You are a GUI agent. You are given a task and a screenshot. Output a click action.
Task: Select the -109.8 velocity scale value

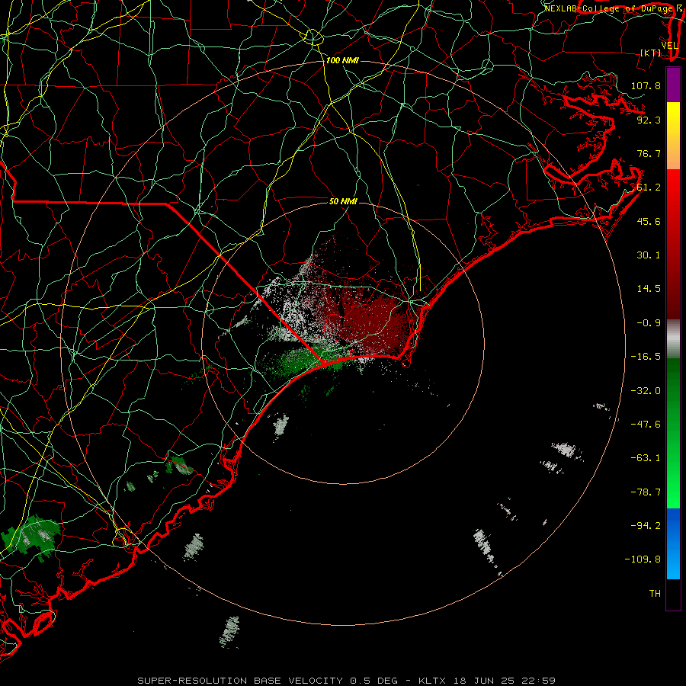(x=643, y=559)
